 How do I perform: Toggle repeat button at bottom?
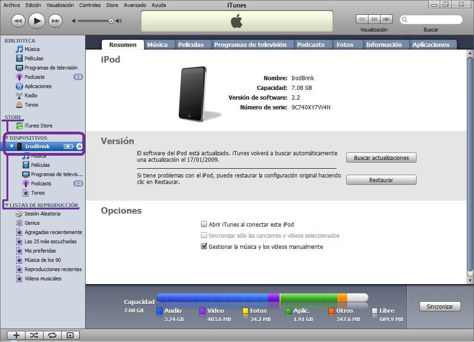(x=52, y=335)
